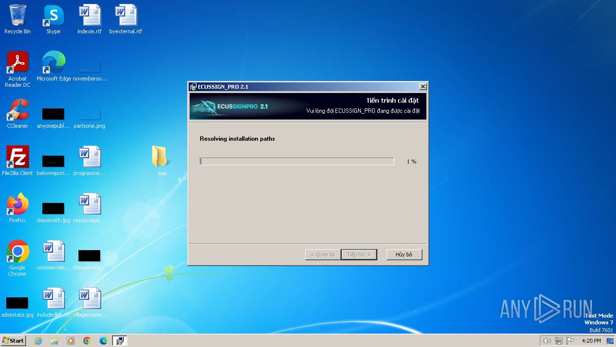
Task: Click the Hủy bỏ cancel button
Action: (x=404, y=254)
